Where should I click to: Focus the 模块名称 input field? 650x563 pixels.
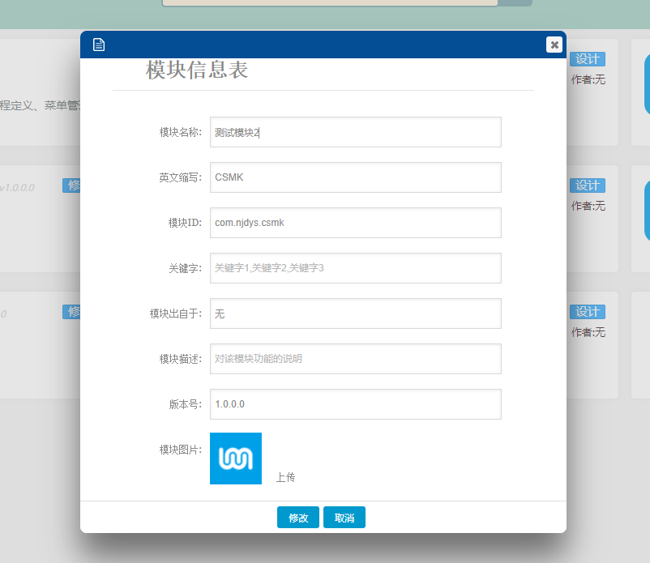click(355, 132)
